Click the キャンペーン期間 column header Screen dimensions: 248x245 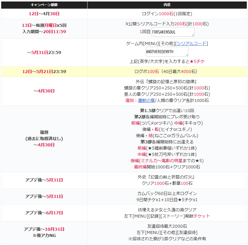[x=44, y=5]
